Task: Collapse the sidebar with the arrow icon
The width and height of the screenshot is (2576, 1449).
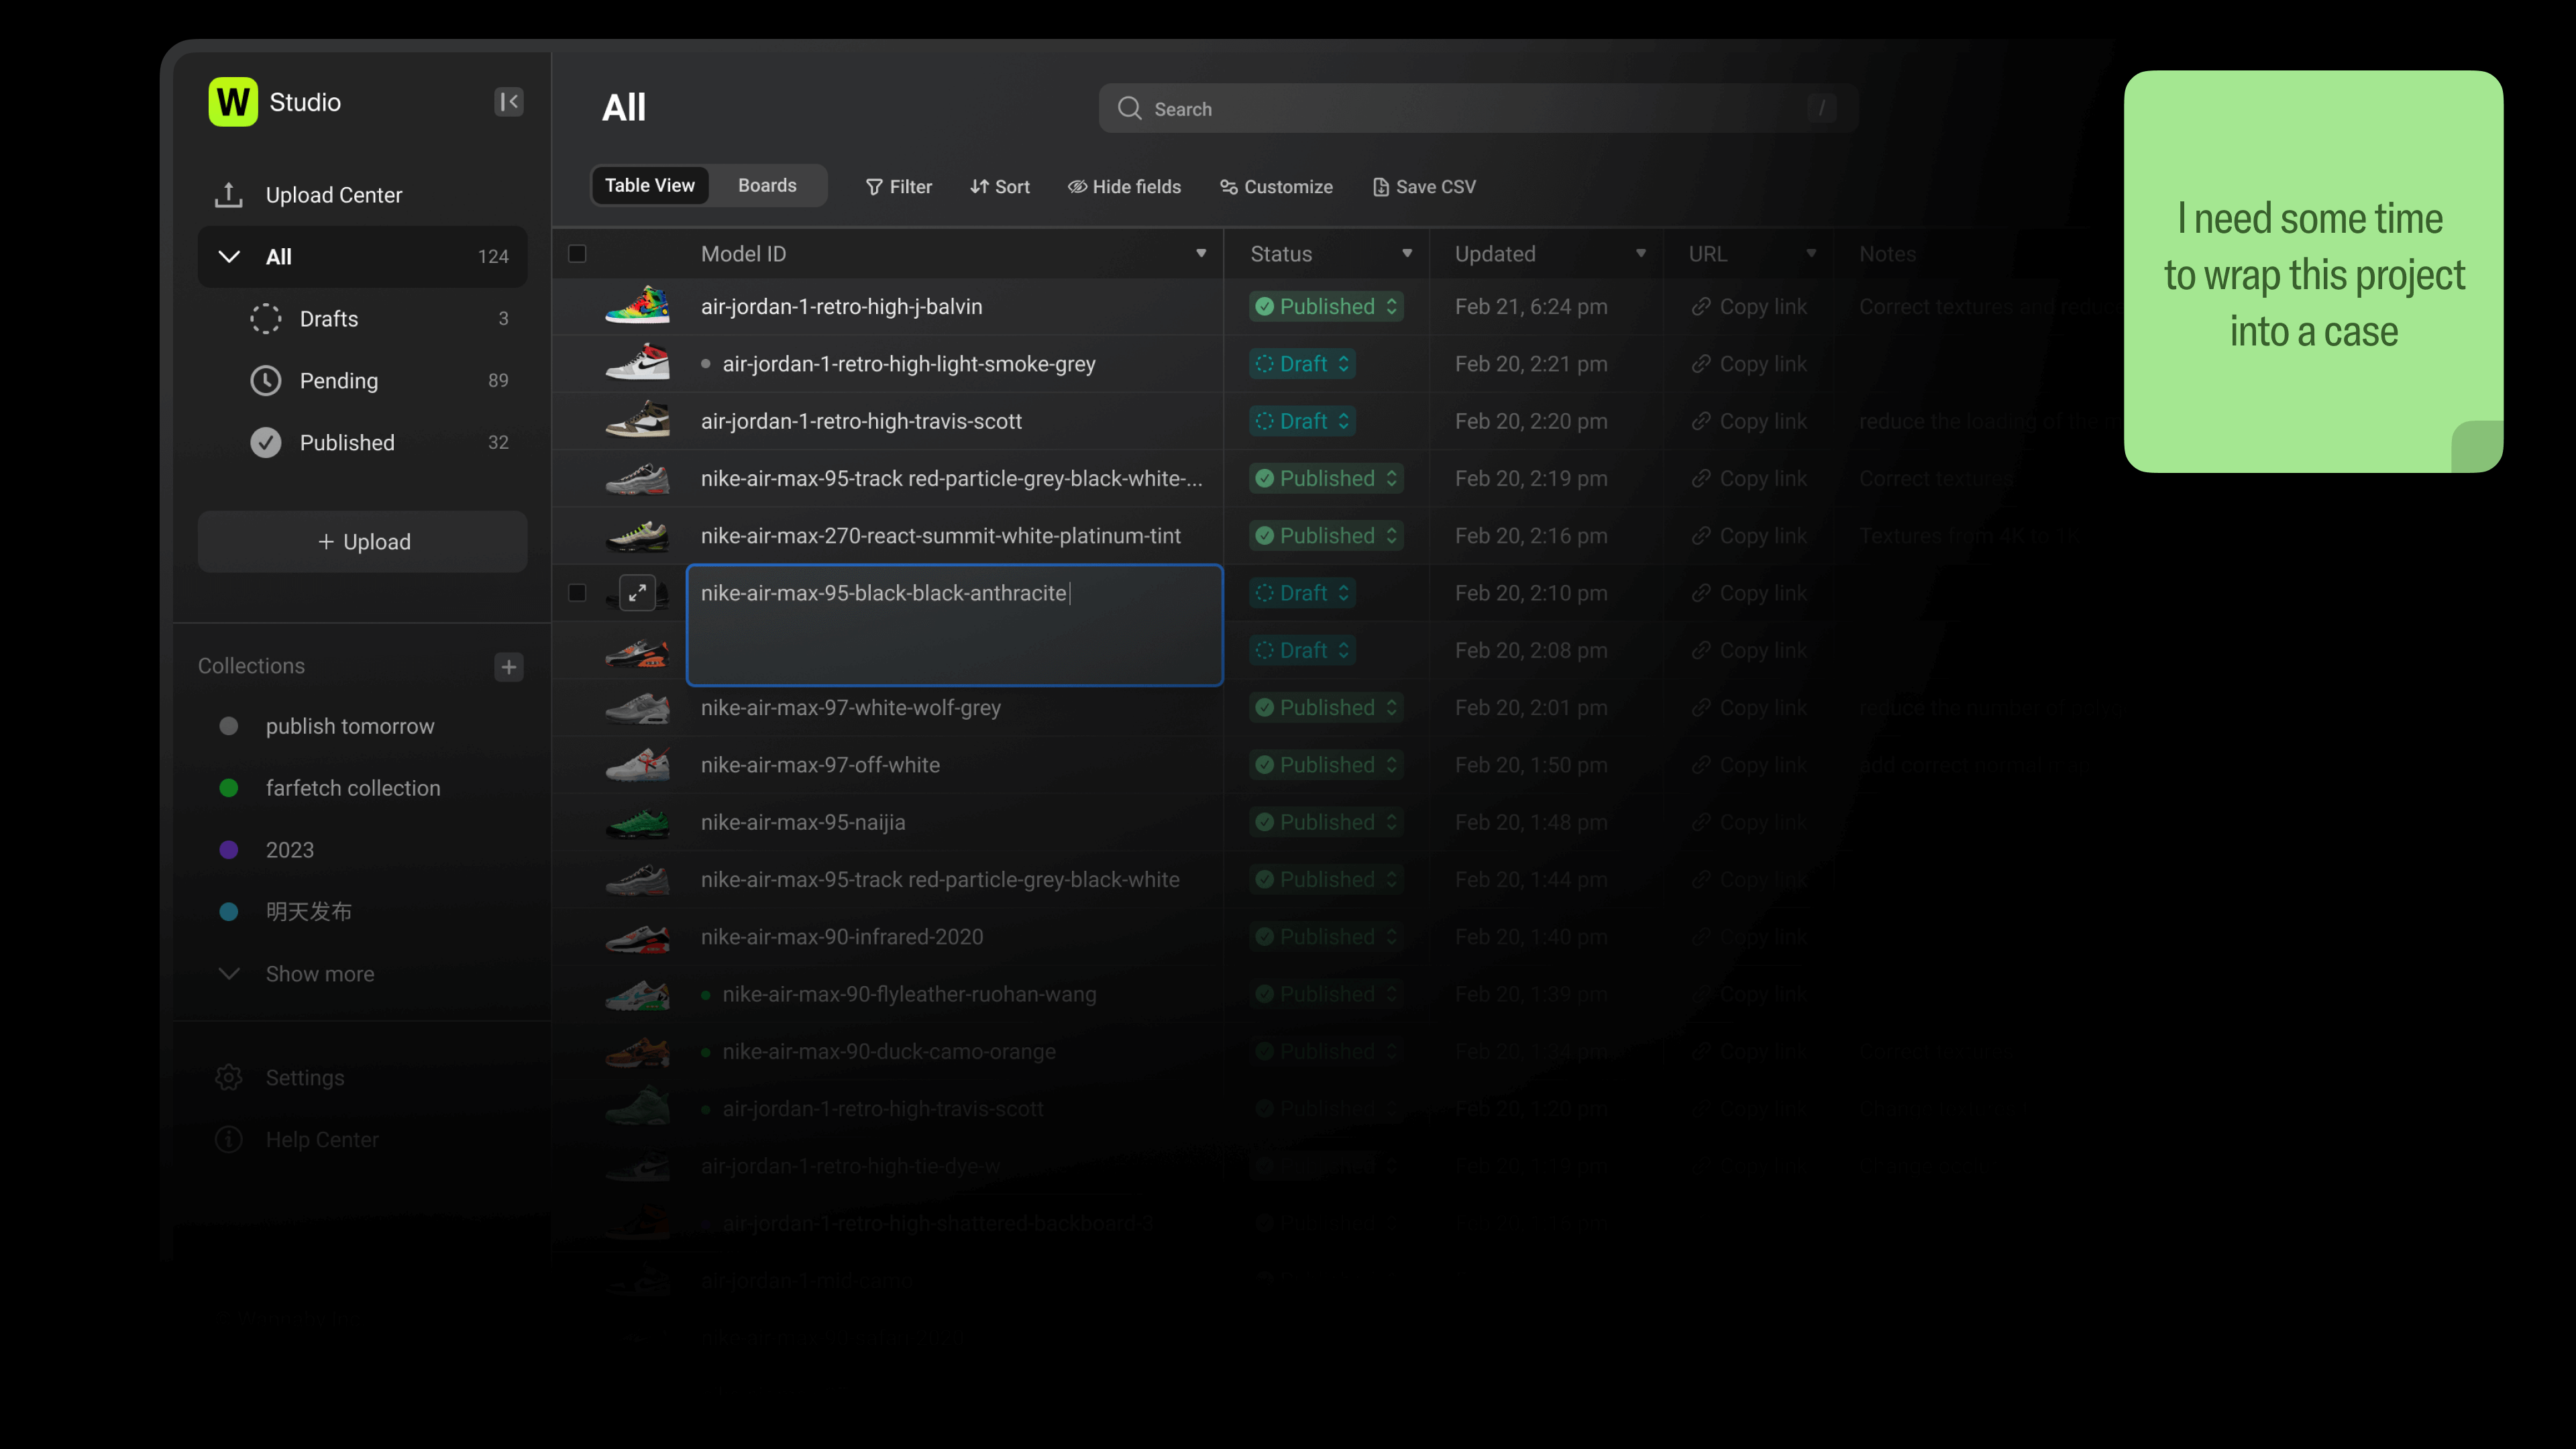Action: (509, 102)
